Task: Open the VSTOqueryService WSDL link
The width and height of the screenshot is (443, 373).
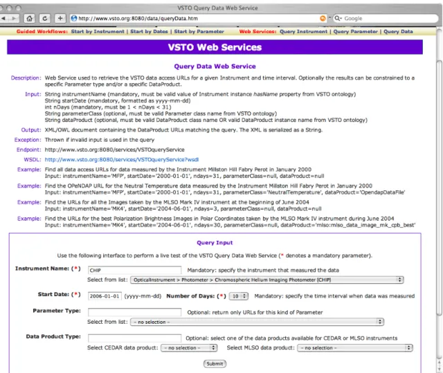Action: pyautogui.click(x=122, y=160)
